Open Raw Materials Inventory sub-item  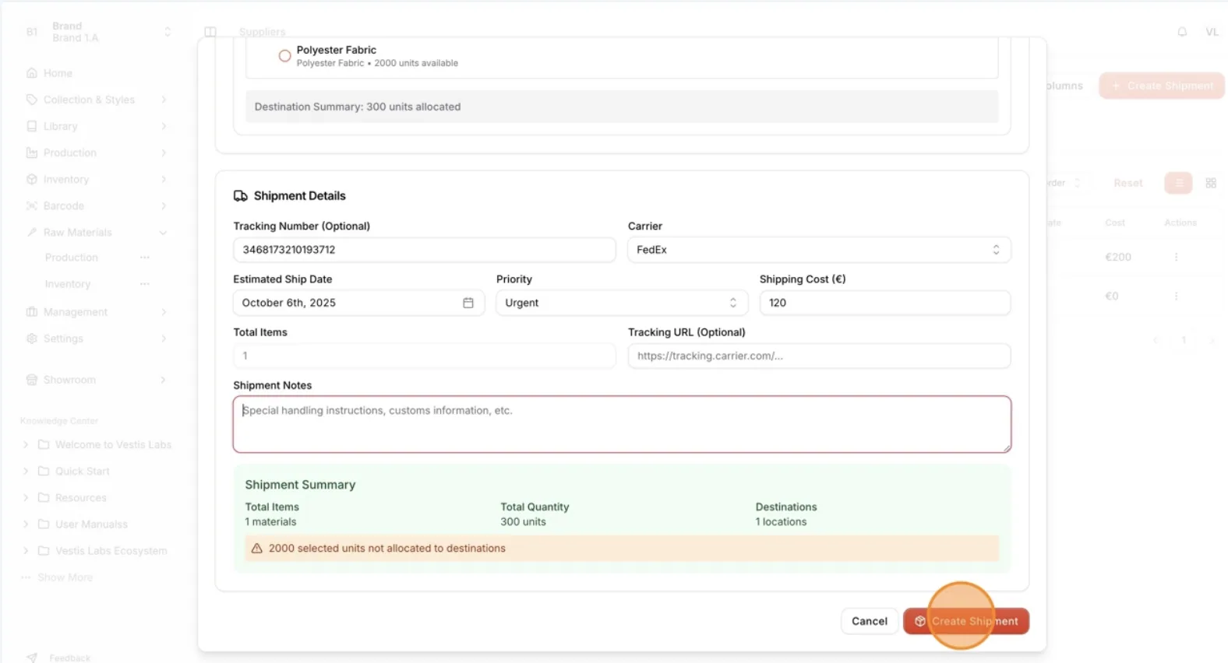pyautogui.click(x=68, y=284)
